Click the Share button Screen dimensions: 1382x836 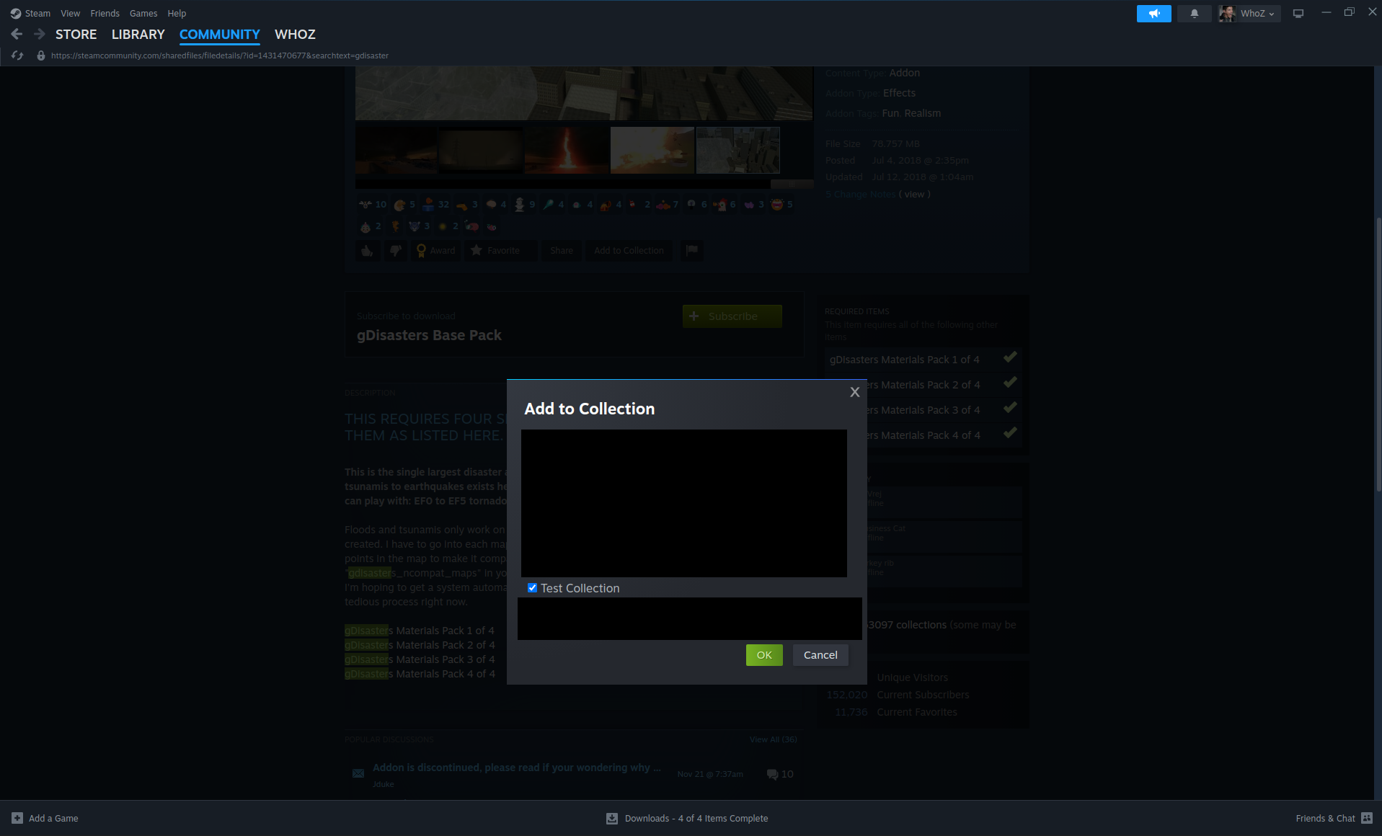click(x=562, y=250)
